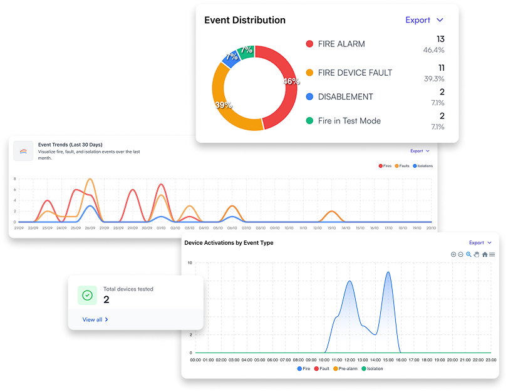
Task: Toggle the Fires series in trends legend
Action: pos(385,166)
